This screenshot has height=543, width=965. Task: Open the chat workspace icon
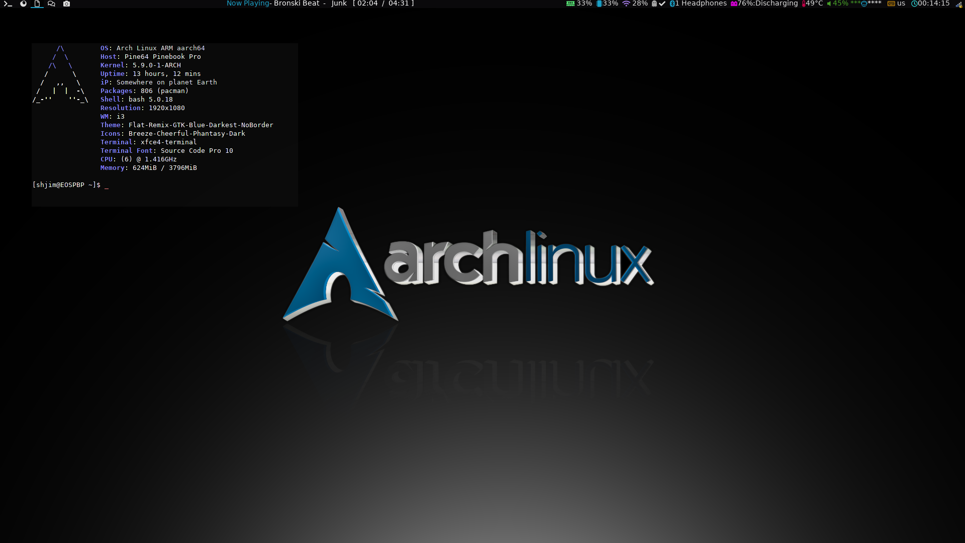pyautogui.click(x=51, y=4)
